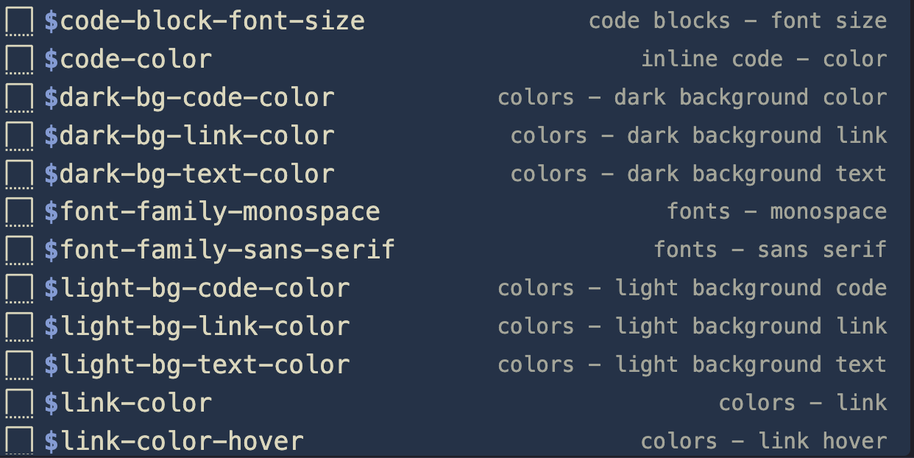This screenshot has height=458, width=914.
Task: Choose the $font-family-sans-serif variable name
Action: click(219, 250)
